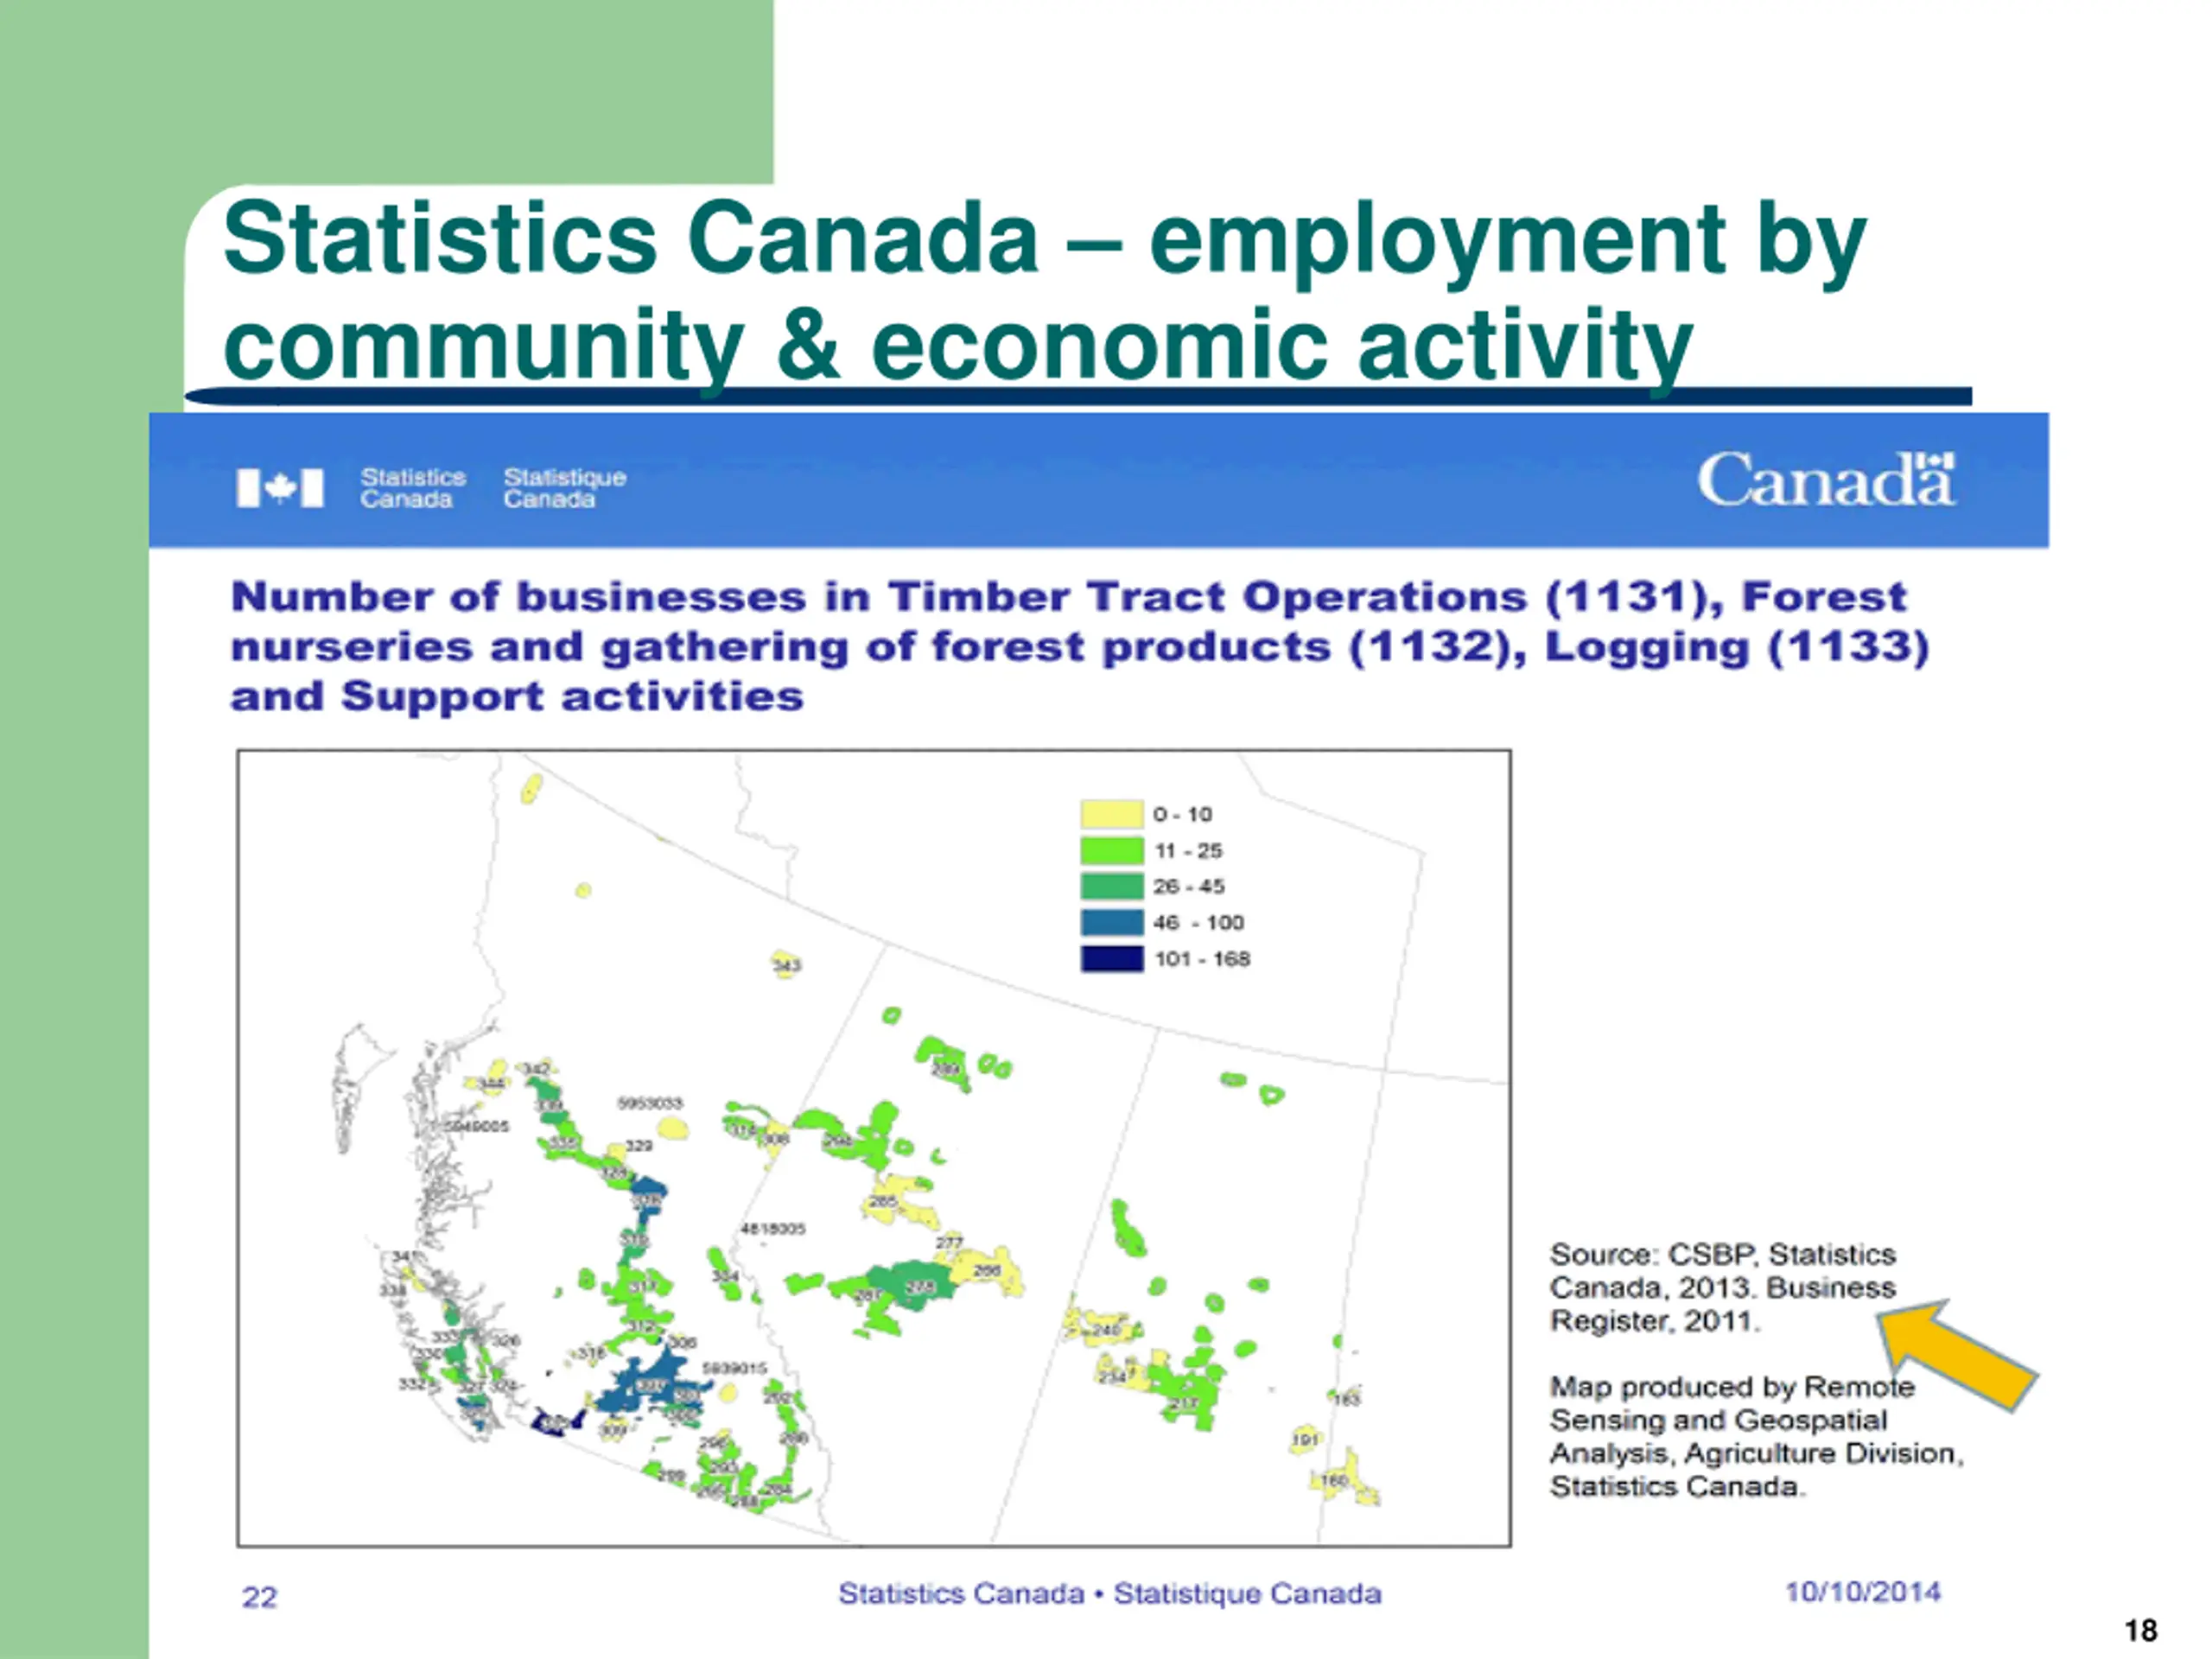Click the 'Statistique Canada' text in the blue header
The height and width of the screenshot is (1659, 2212).
pos(564,488)
